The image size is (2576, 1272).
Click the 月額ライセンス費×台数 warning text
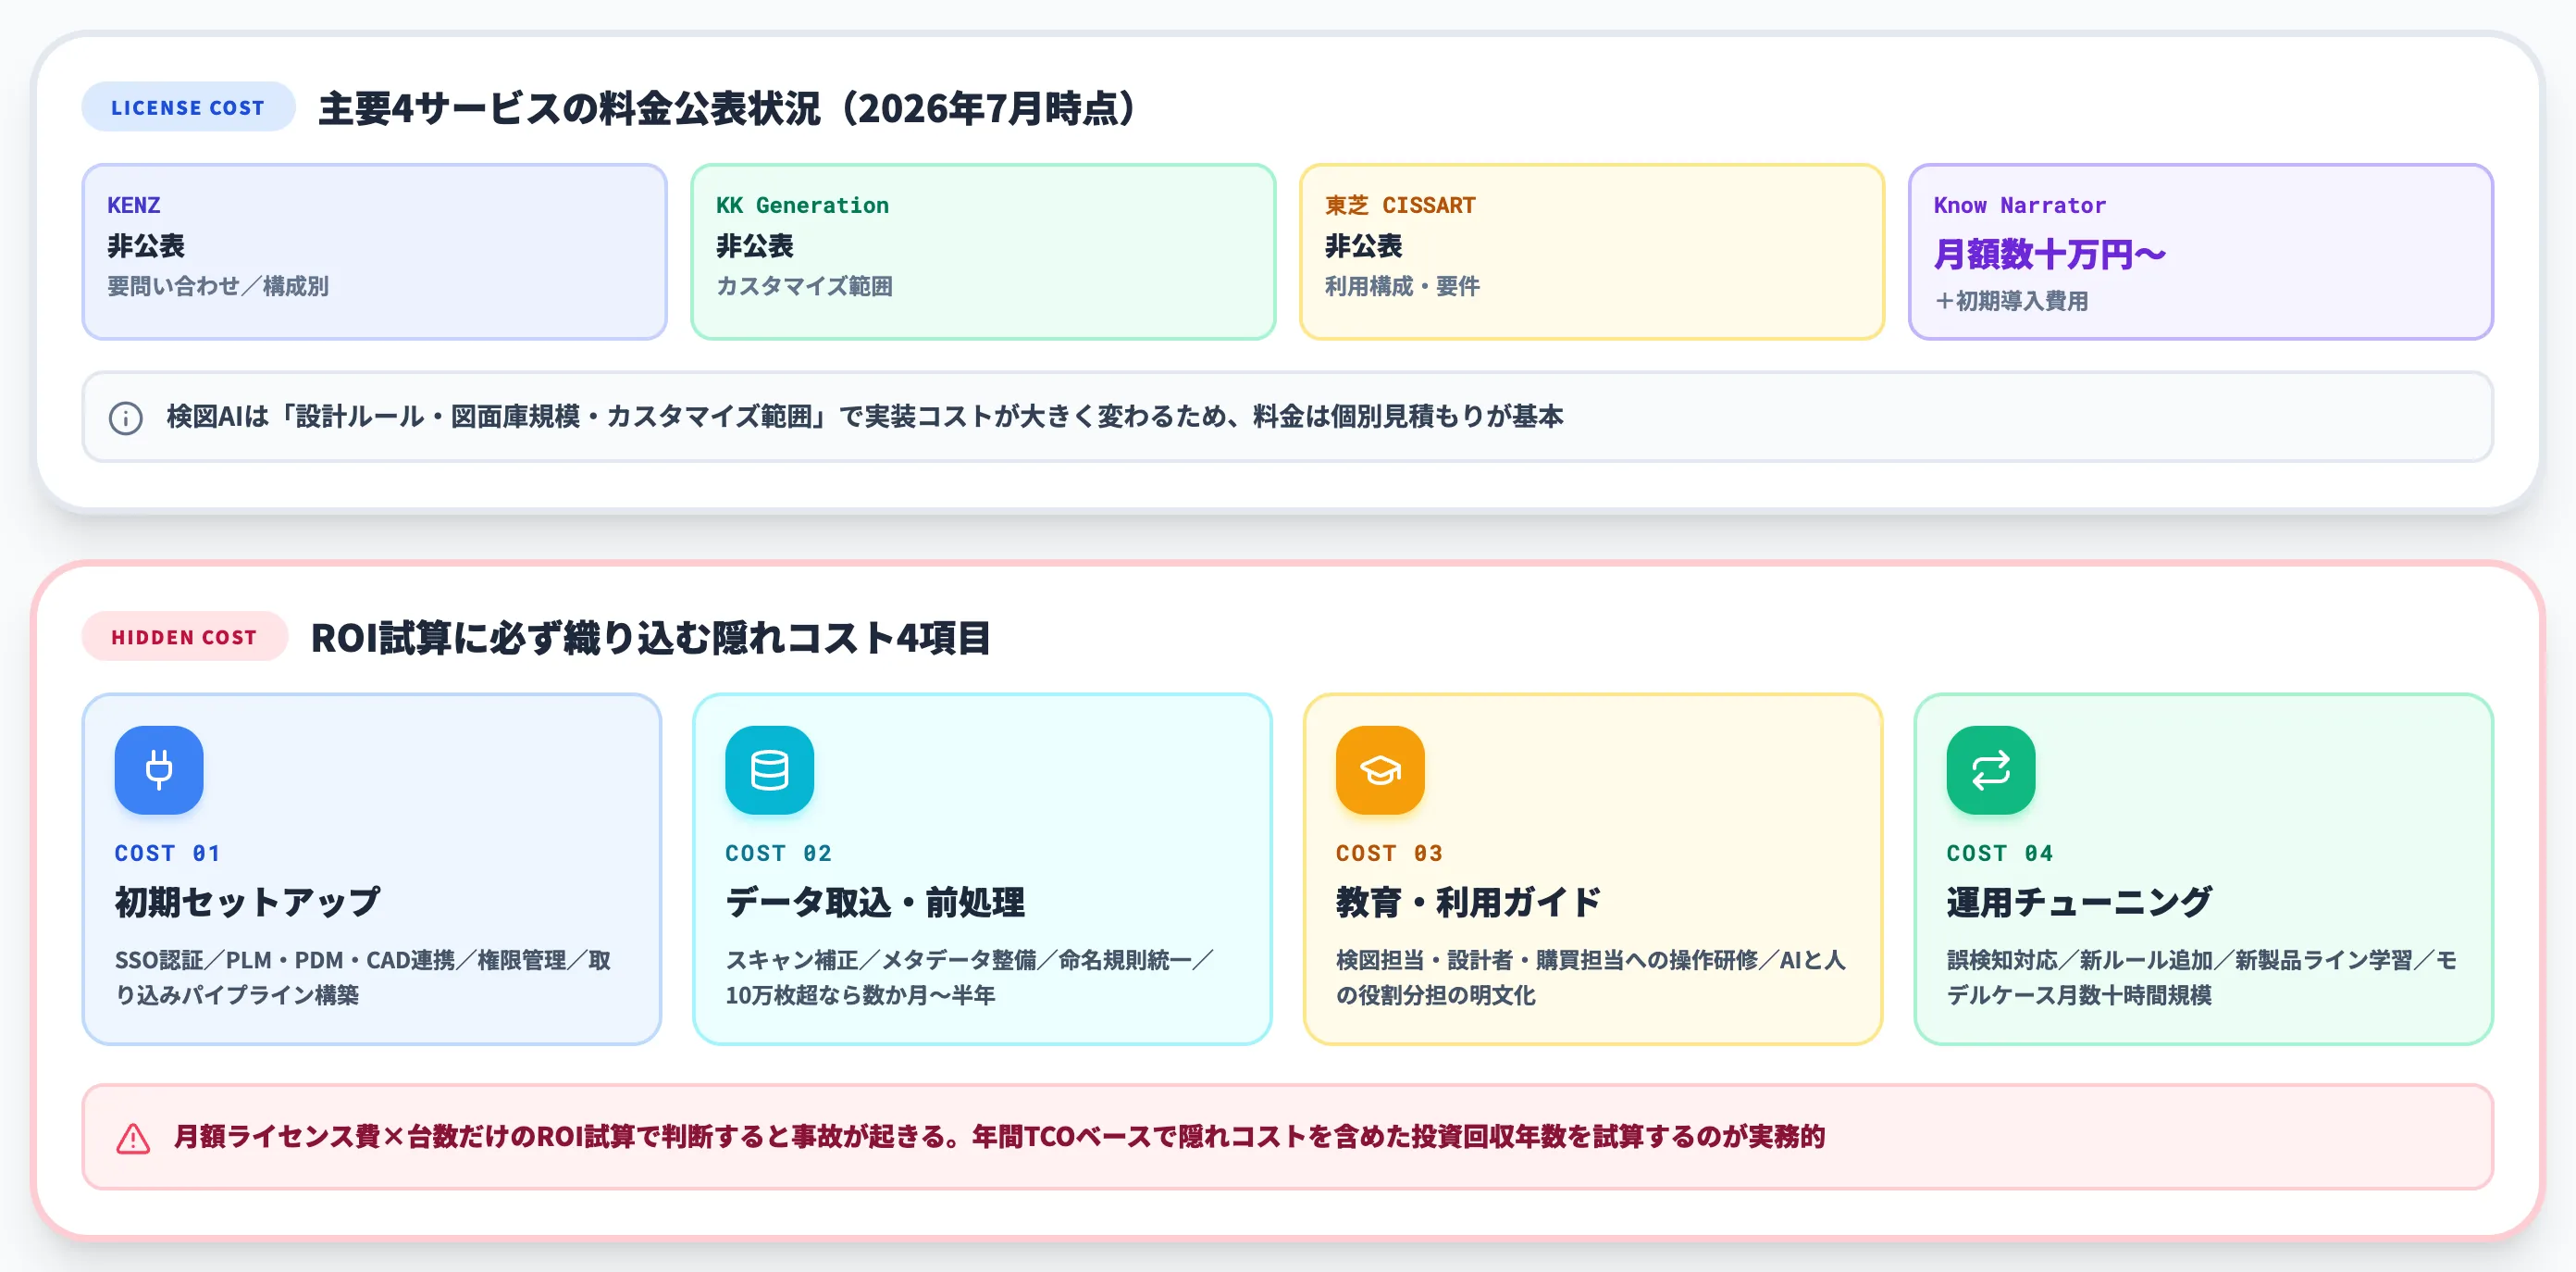(x=999, y=1137)
